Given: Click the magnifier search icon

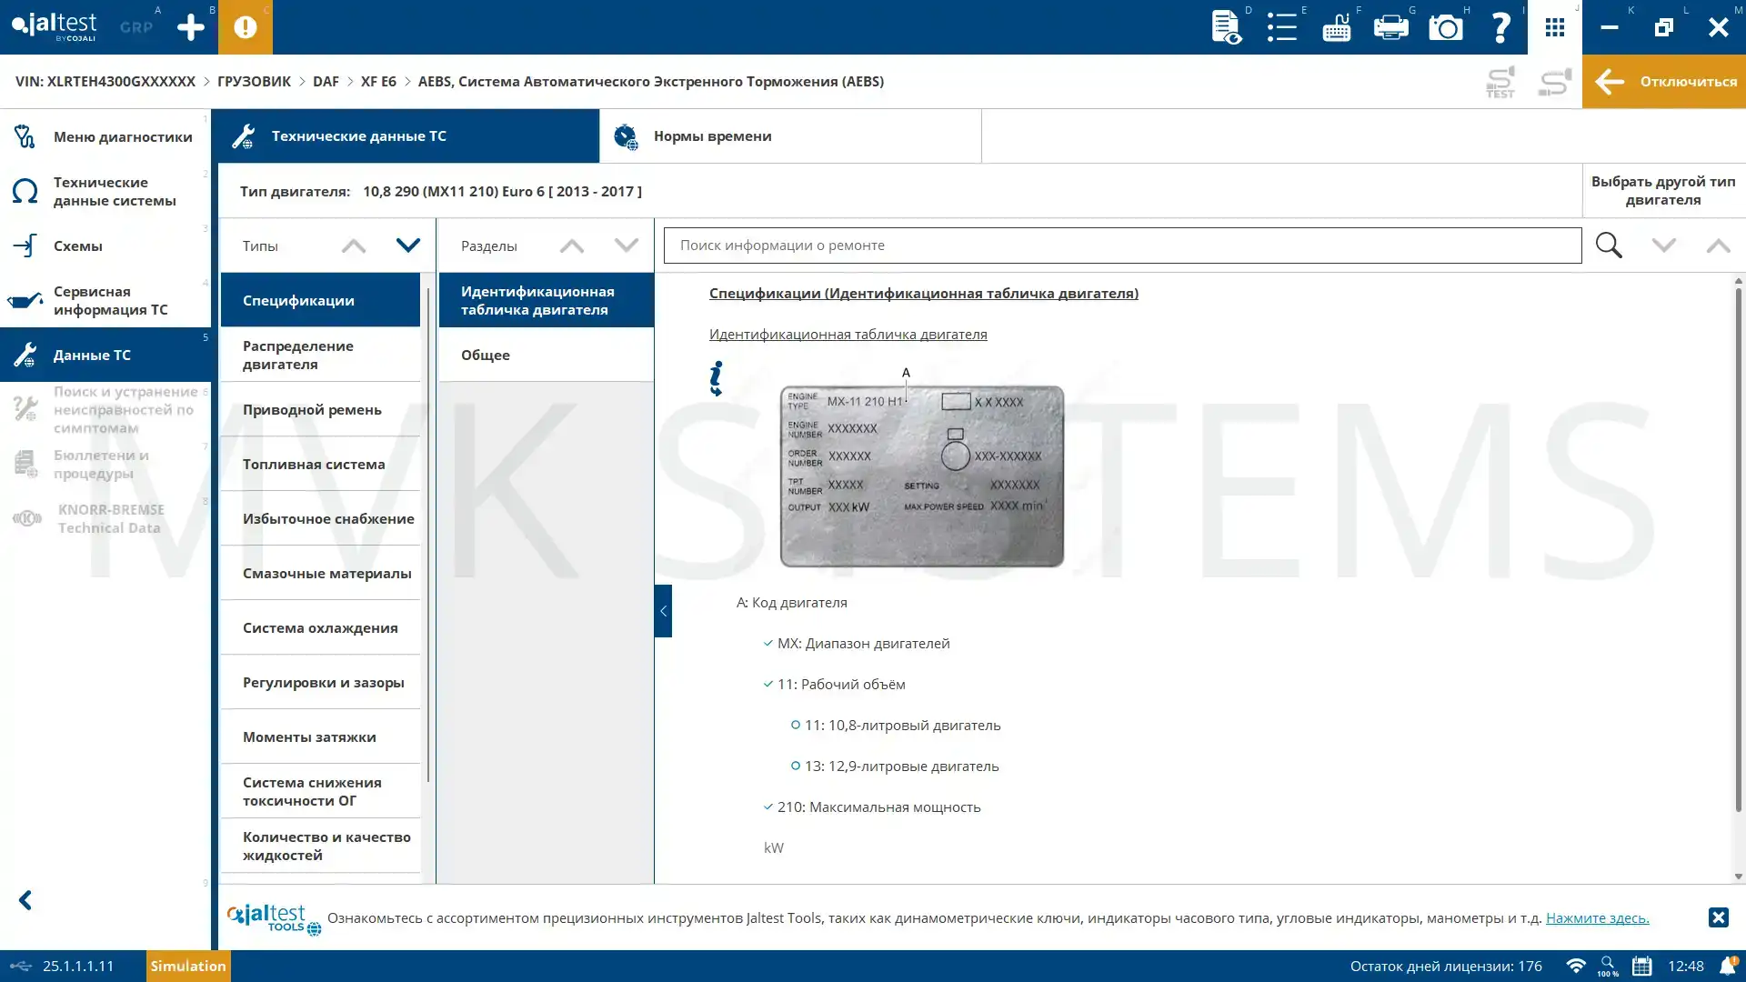Looking at the screenshot, I should (x=1609, y=245).
